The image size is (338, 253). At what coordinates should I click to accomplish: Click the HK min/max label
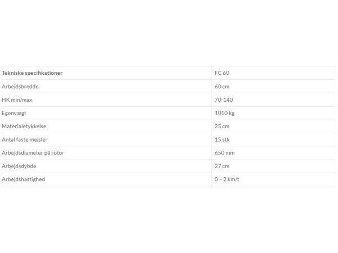[x=17, y=100]
